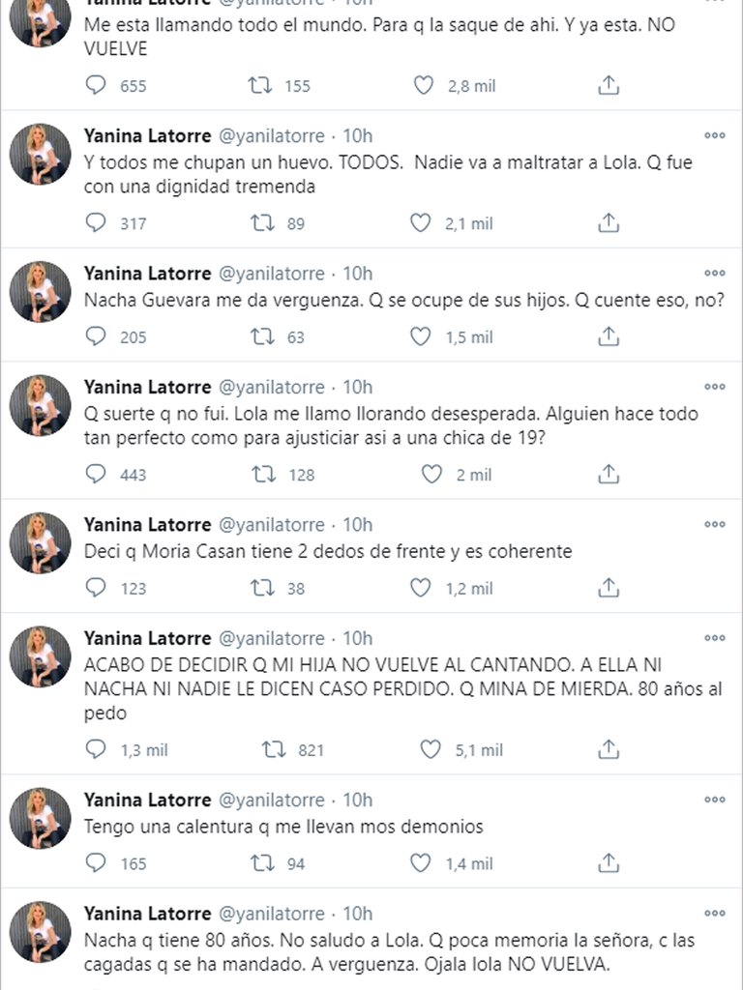Like the Moria Casan tweet with 1,2 mil
The width and height of the screenshot is (743, 990).
(421, 588)
